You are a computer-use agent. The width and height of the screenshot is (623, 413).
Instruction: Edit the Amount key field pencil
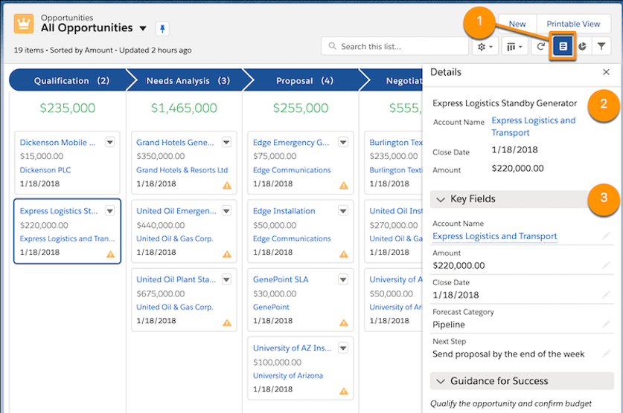point(606,265)
